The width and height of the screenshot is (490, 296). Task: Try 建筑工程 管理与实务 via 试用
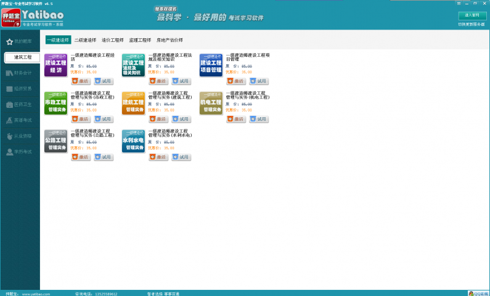click(181, 119)
